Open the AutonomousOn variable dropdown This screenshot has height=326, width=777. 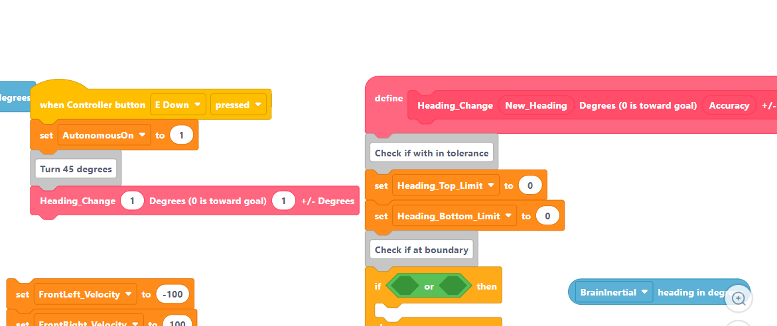pos(104,135)
